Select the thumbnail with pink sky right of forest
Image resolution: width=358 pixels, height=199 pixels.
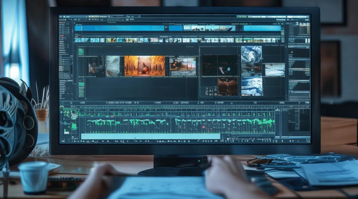pyautogui.click(x=182, y=66)
